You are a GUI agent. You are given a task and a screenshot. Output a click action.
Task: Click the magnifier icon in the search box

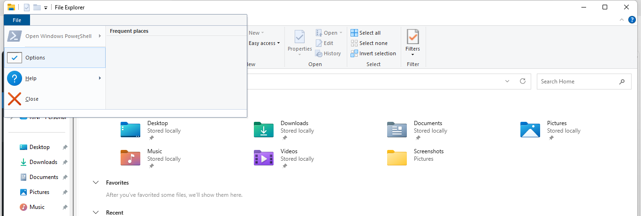tap(622, 82)
